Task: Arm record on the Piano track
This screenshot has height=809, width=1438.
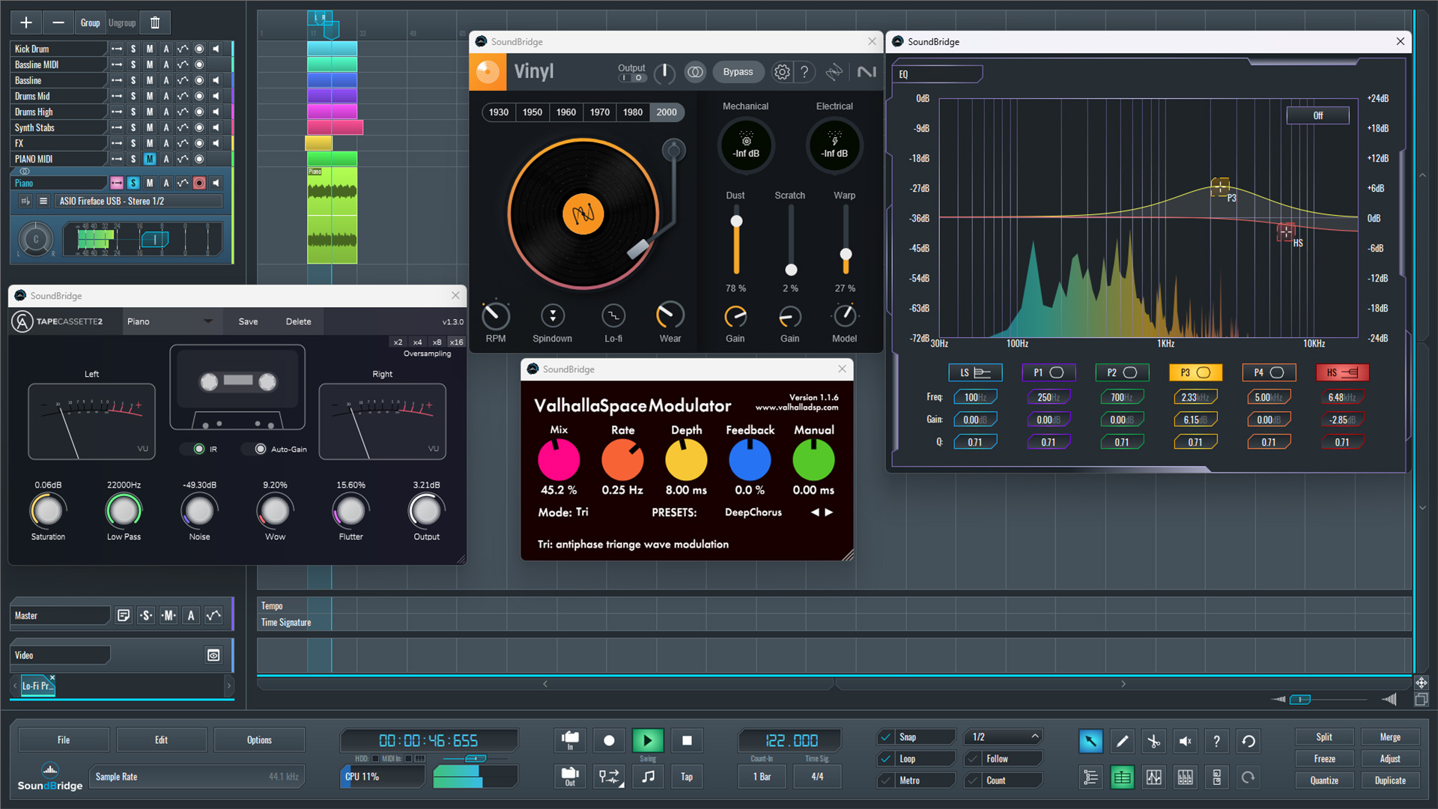Action: [199, 183]
